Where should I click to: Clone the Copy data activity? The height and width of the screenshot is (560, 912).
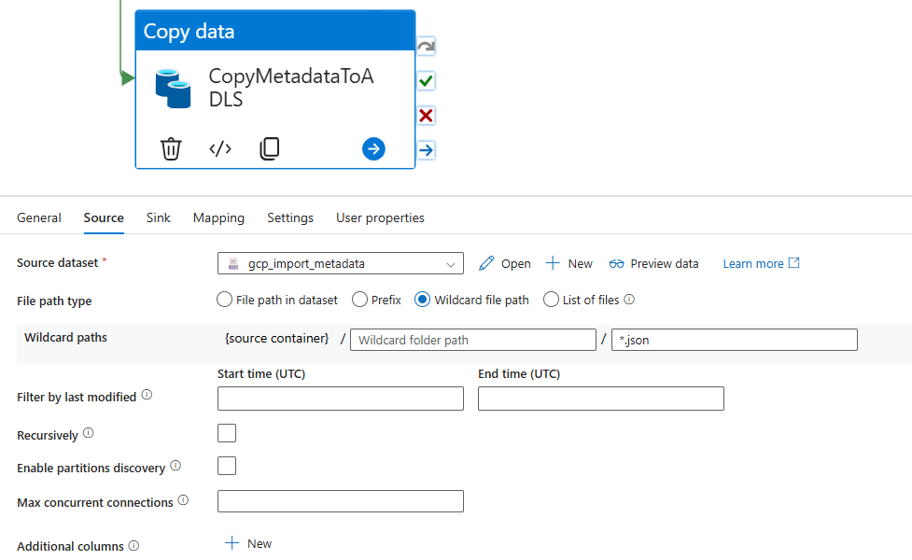(x=269, y=148)
